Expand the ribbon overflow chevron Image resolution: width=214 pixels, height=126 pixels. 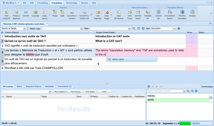pyautogui.click(x=211, y=13)
